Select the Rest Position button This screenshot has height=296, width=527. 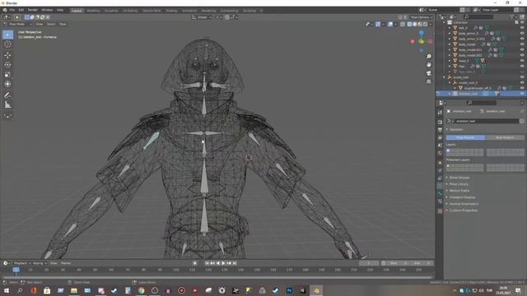[505, 137]
